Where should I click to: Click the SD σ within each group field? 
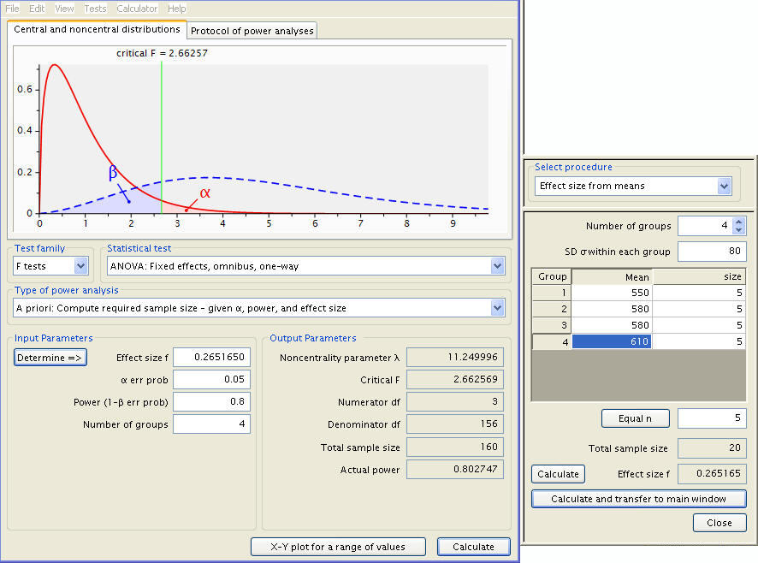tap(712, 252)
